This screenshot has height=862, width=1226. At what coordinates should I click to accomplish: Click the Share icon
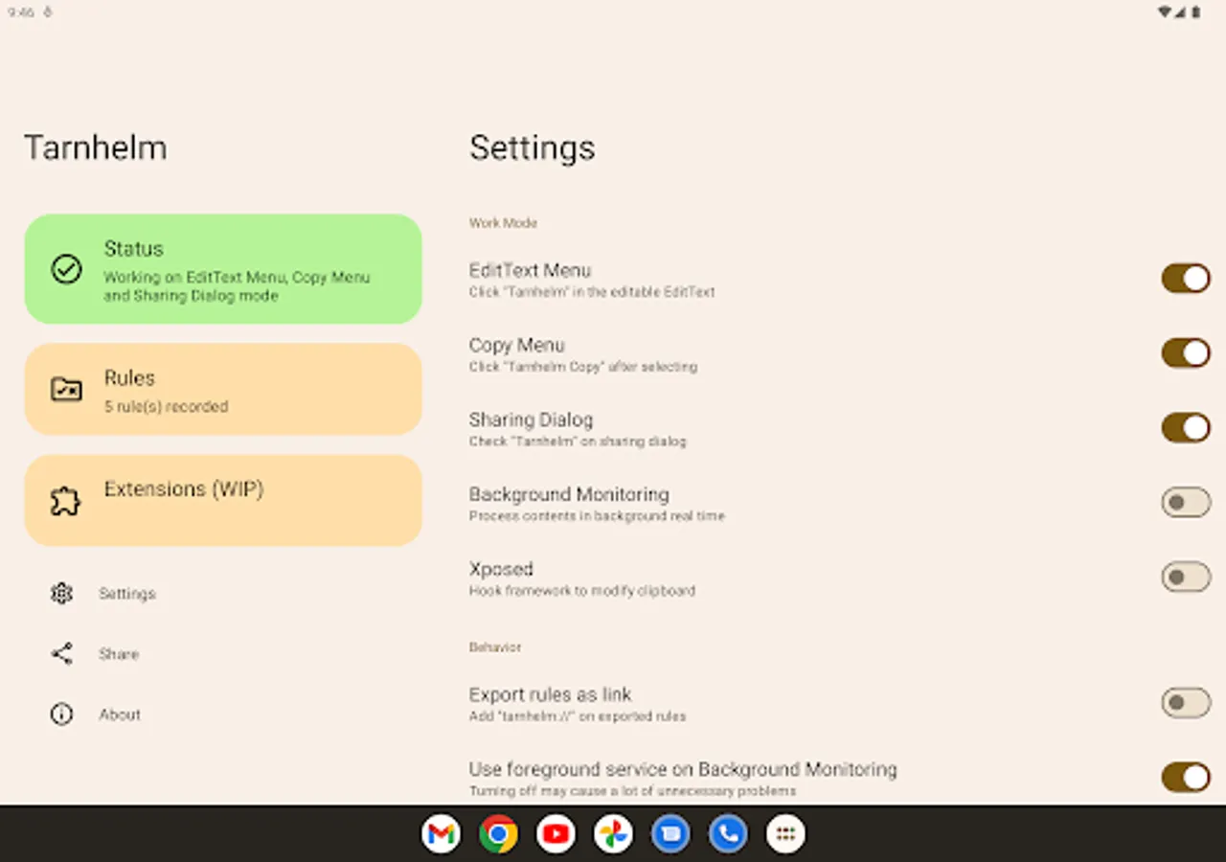[x=61, y=654]
